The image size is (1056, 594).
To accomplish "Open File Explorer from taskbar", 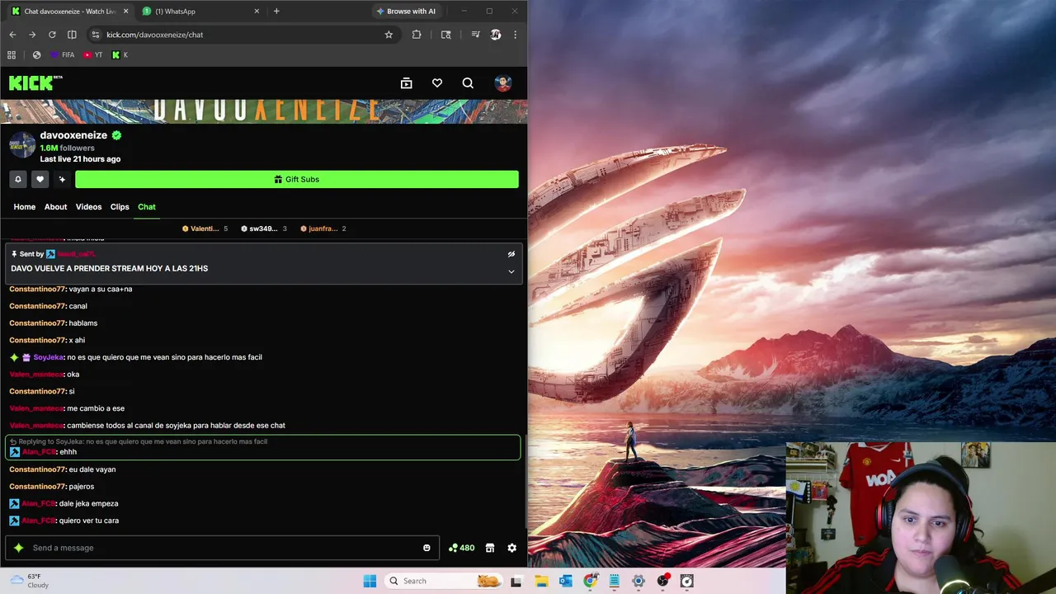I will (540, 581).
